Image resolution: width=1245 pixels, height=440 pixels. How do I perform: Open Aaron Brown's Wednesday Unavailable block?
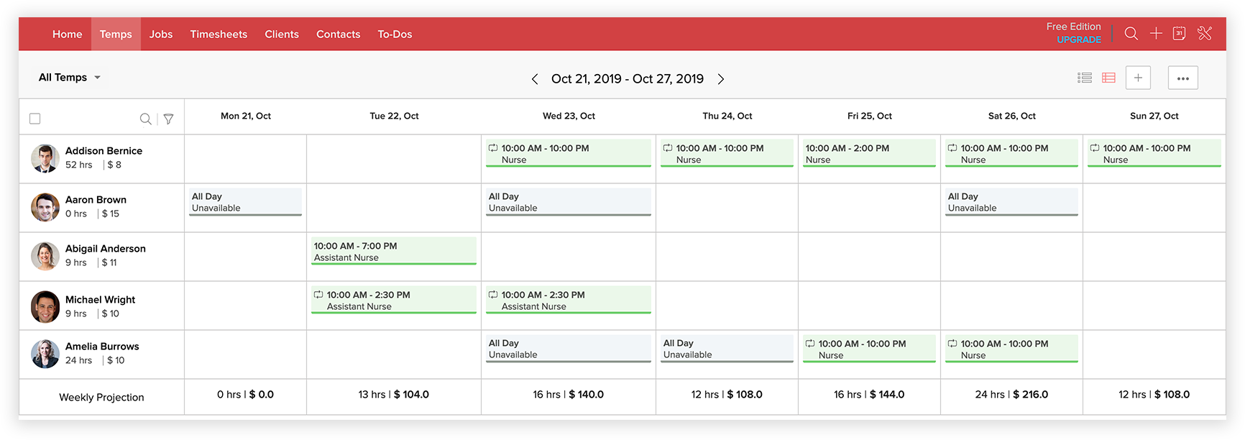tap(569, 202)
